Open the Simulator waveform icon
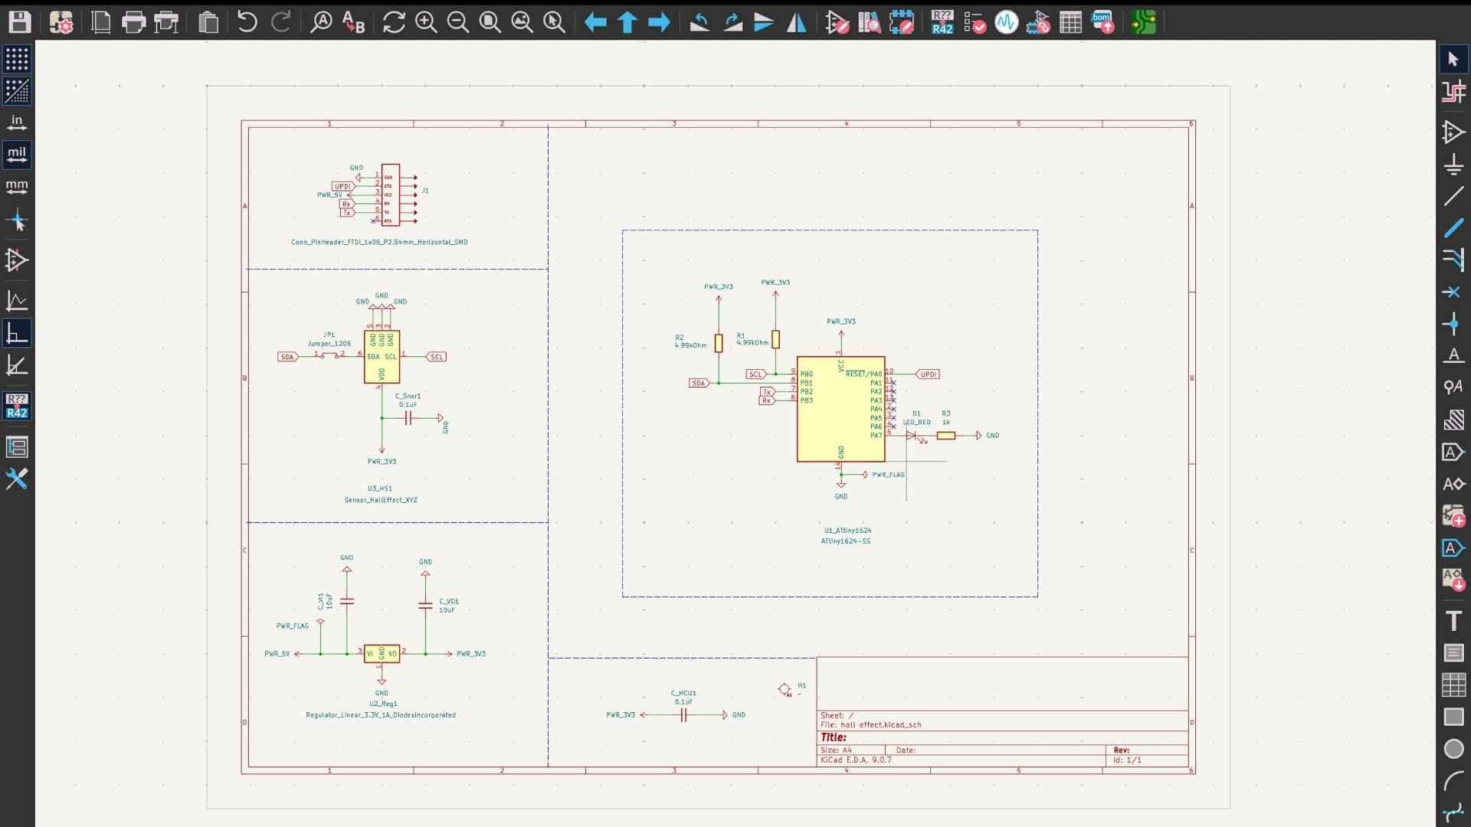 [1006, 22]
